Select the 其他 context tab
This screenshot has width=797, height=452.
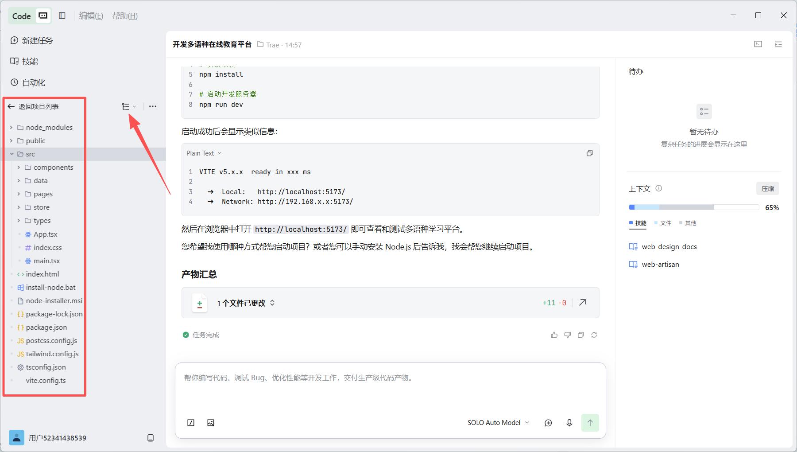tap(688, 223)
